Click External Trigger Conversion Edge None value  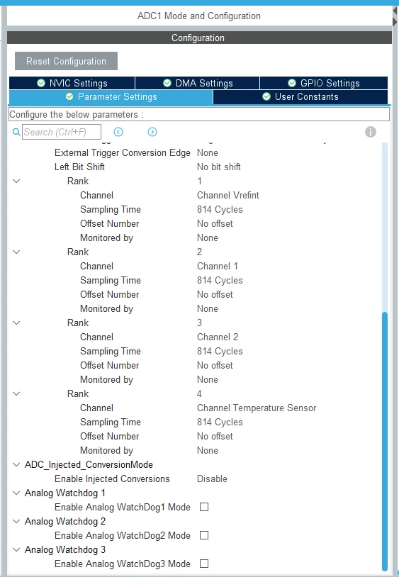point(208,153)
